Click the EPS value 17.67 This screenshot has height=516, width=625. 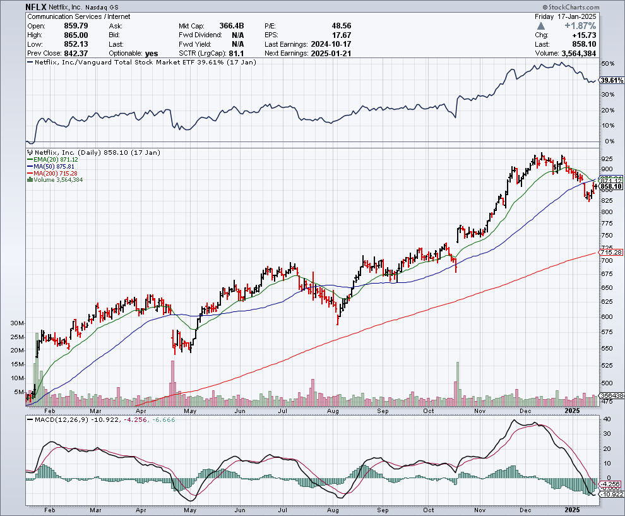pyautogui.click(x=341, y=35)
